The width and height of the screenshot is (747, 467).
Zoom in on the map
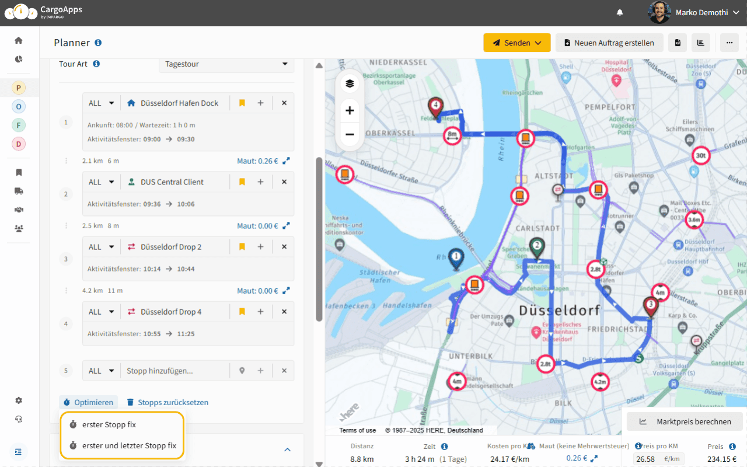coord(350,110)
